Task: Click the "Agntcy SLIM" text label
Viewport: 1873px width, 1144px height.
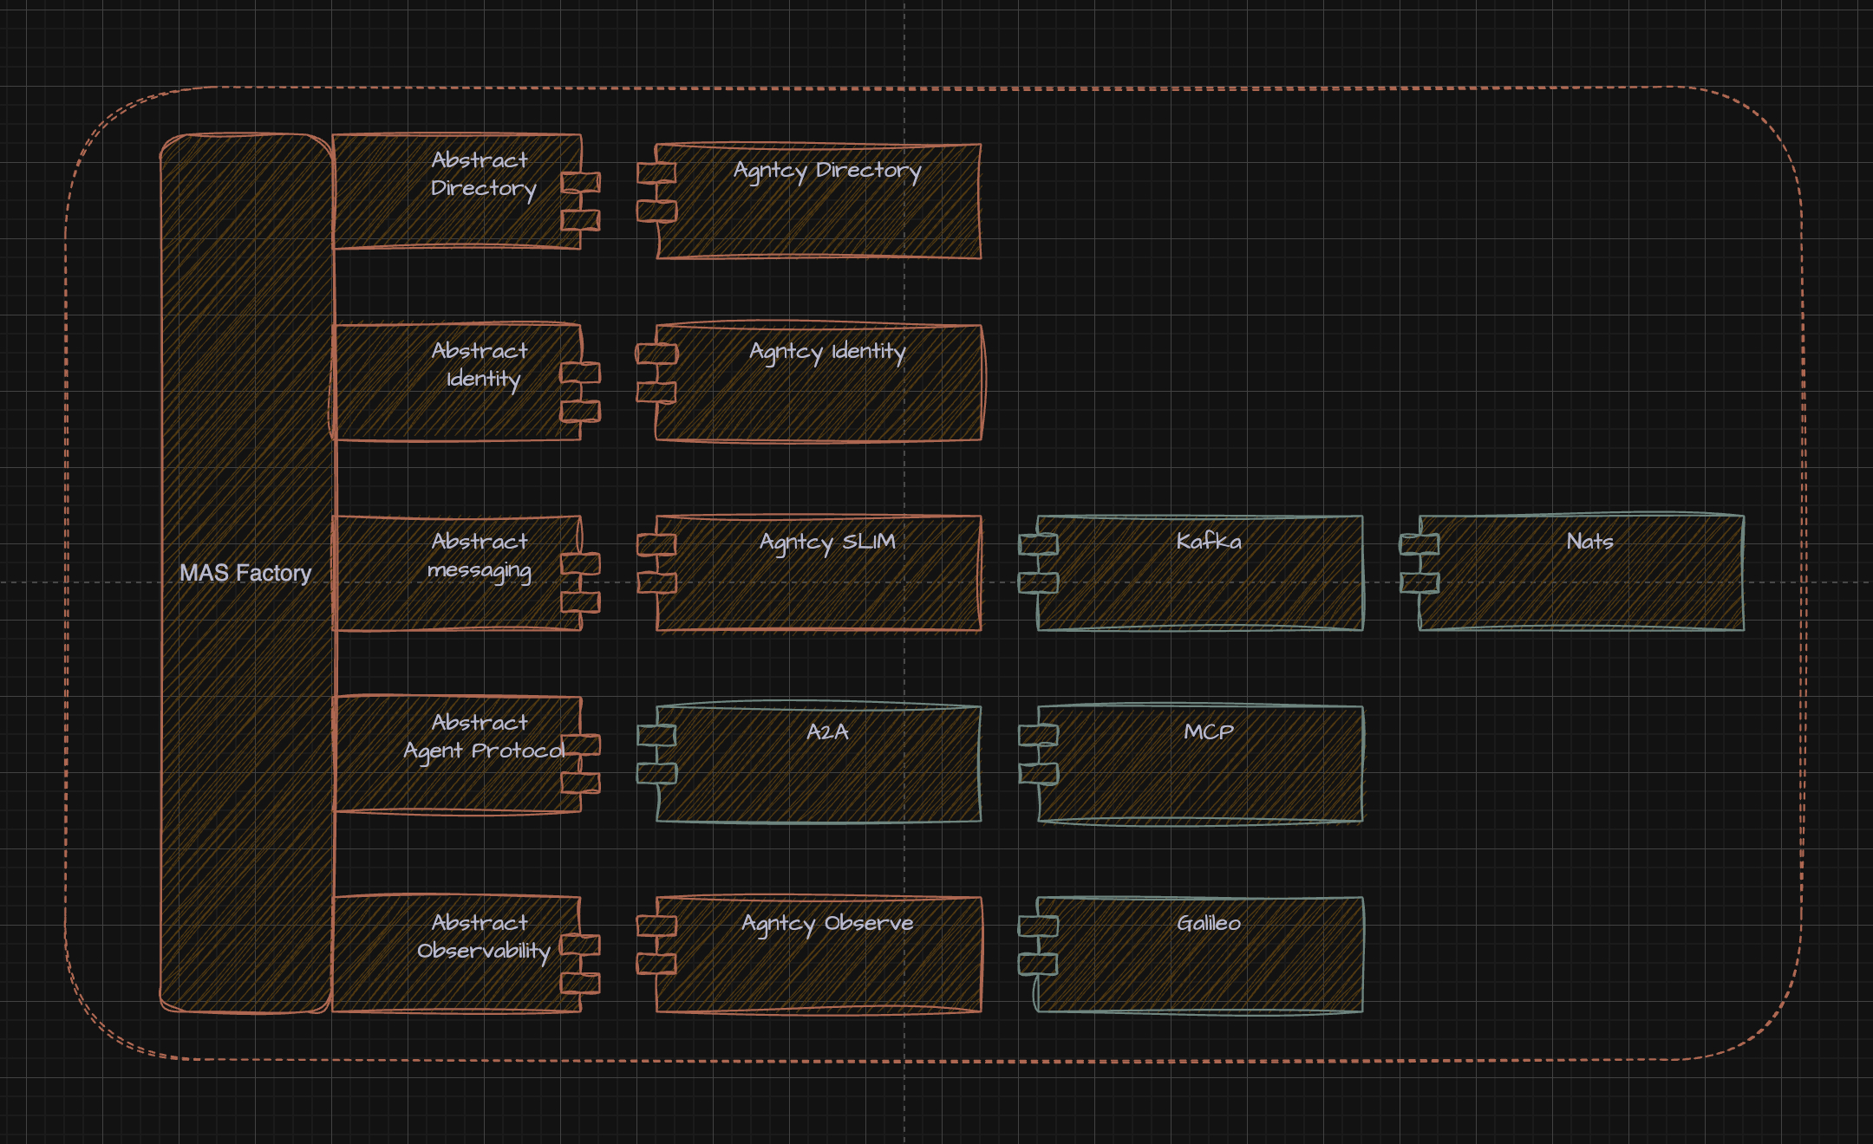Action: point(827,543)
